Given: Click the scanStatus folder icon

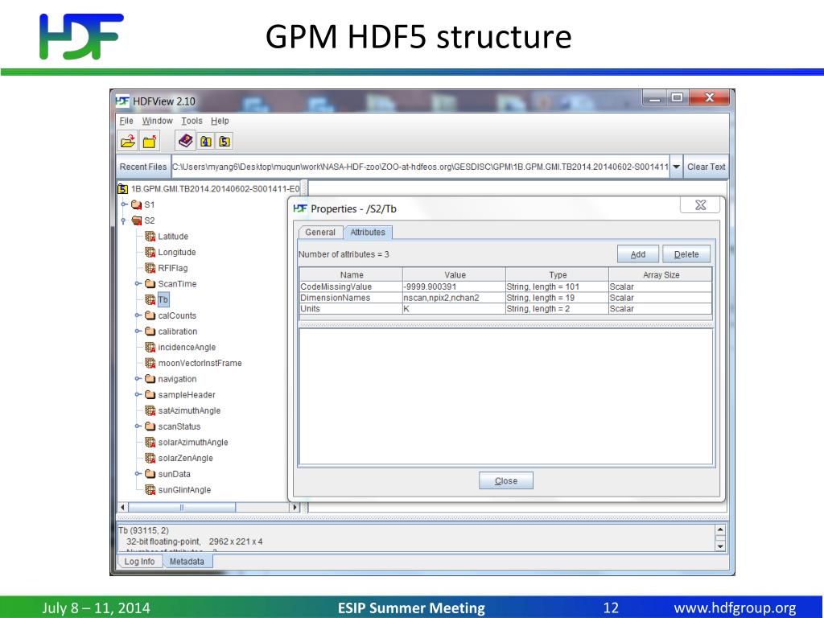Looking at the screenshot, I should [x=150, y=426].
